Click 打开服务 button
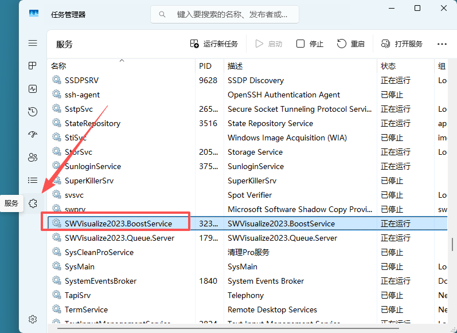Image resolution: width=457 pixels, height=333 pixels. [x=402, y=44]
